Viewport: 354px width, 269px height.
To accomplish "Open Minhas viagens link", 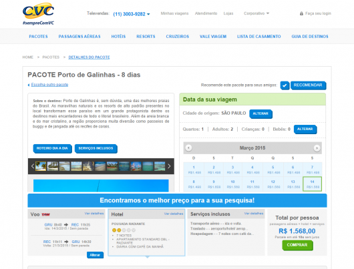I will [174, 13].
